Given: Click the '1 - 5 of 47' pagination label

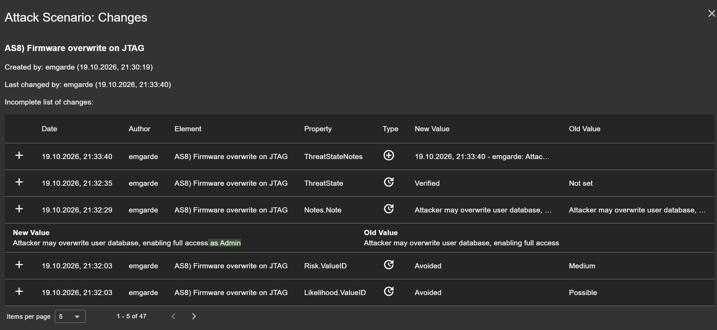Looking at the screenshot, I should click(131, 316).
